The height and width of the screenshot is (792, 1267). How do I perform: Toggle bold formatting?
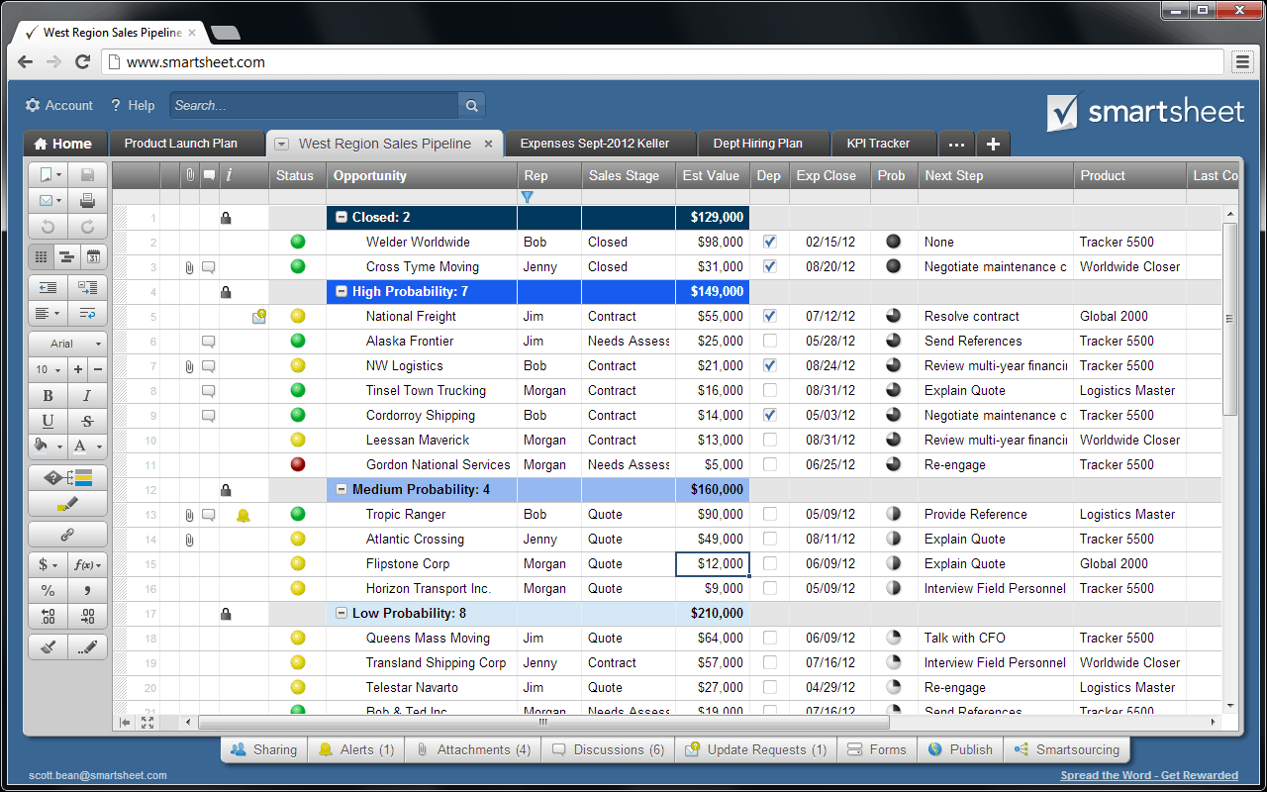coord(48,396)
